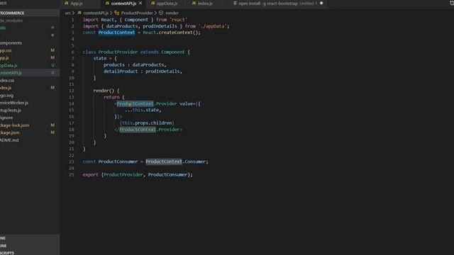Select contextAPI.js in the explorer
This screenshot has width=454, height=255.
[x=30, y=72]
